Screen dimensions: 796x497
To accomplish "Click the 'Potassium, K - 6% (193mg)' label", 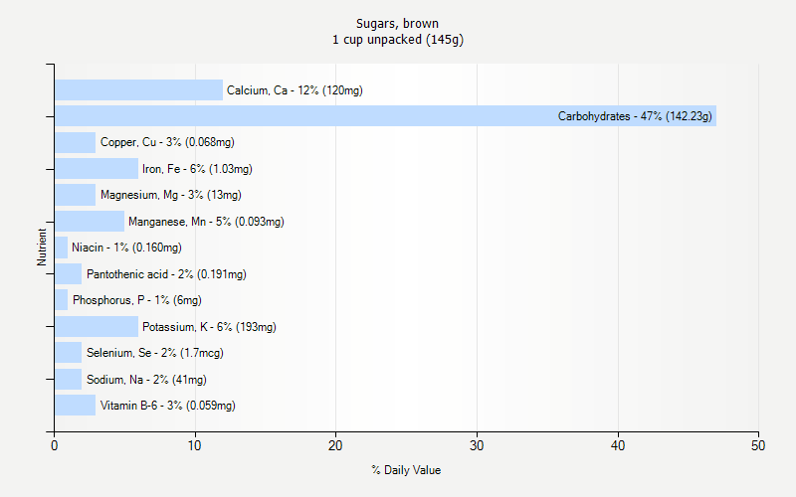I will (209, 328).
